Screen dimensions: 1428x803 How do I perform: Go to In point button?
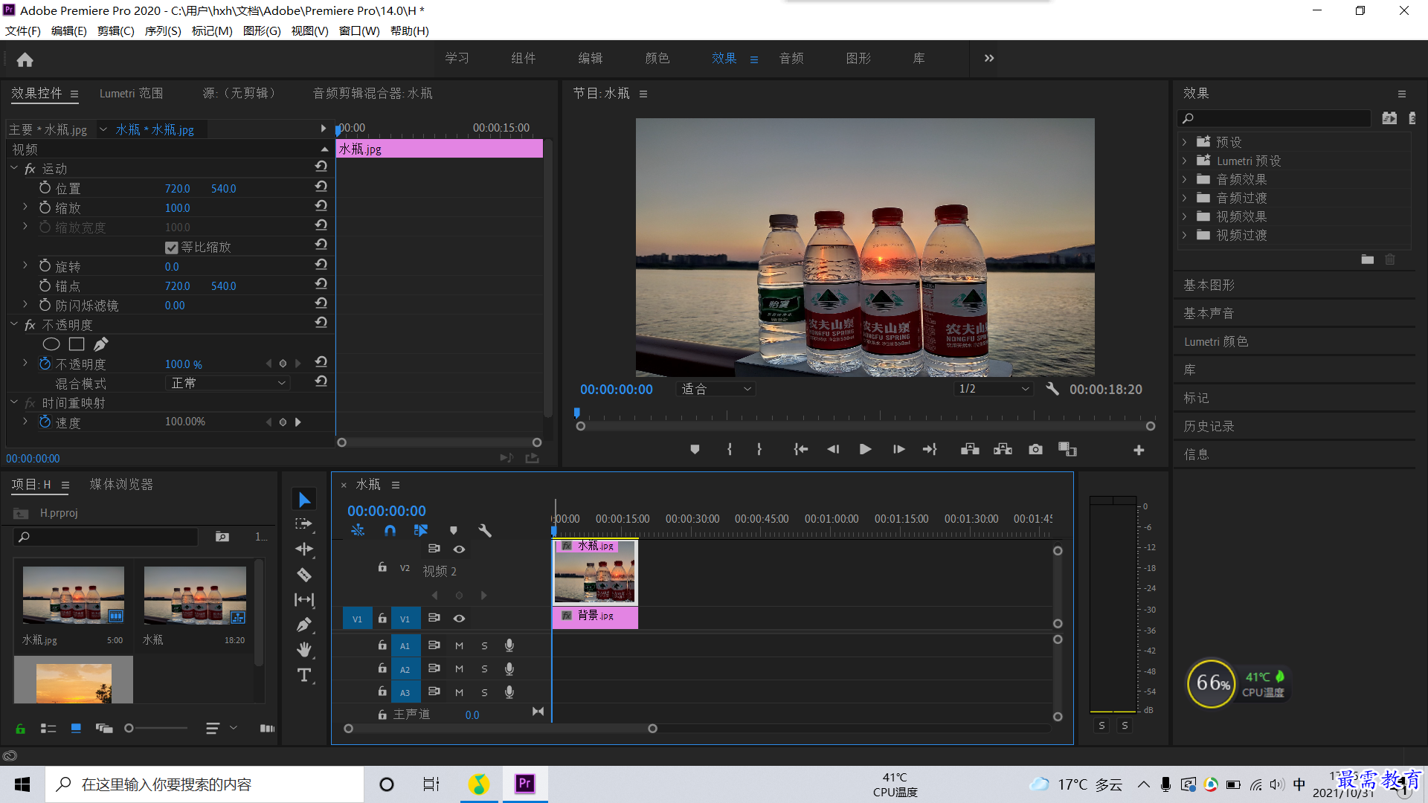800,449
